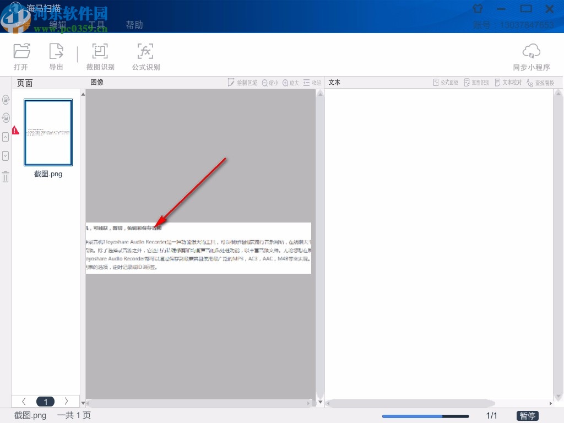Select the 绘制区域 draw region tool

(242, 83)
